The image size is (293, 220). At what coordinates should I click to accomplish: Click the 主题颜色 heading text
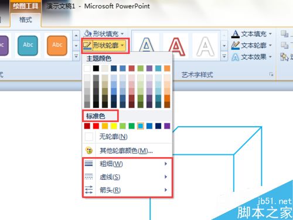[99, 58]
